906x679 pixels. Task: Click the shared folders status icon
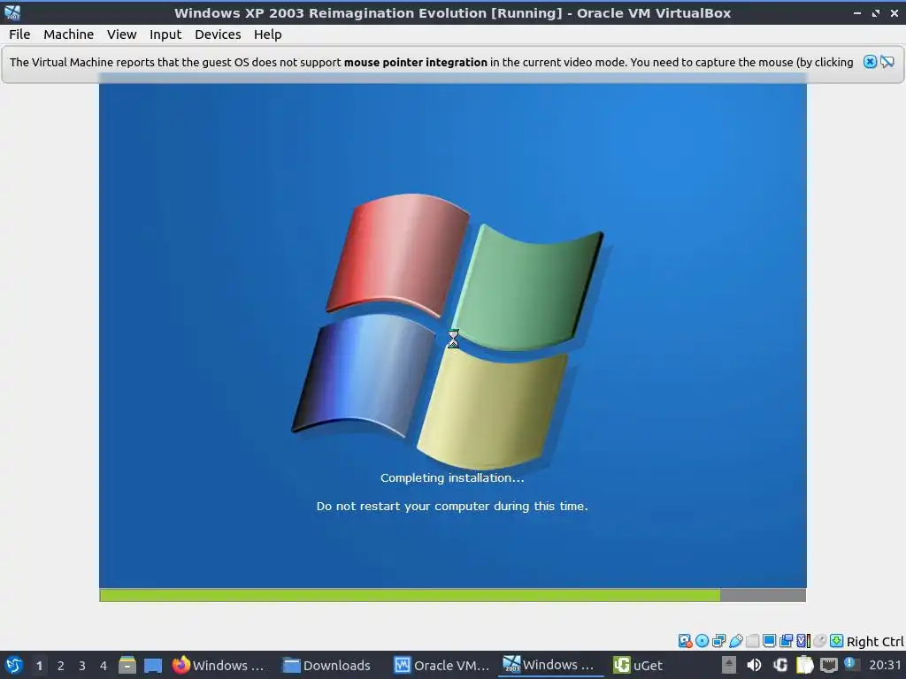click(752, 641)
